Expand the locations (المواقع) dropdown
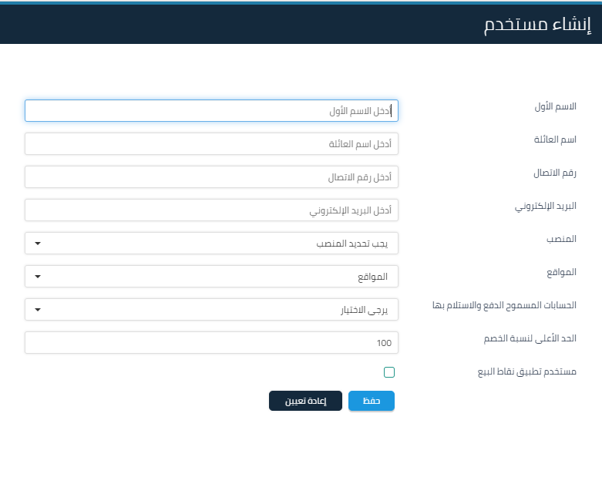The width and height of the screenshot is (602, 484). coord(211,277)
